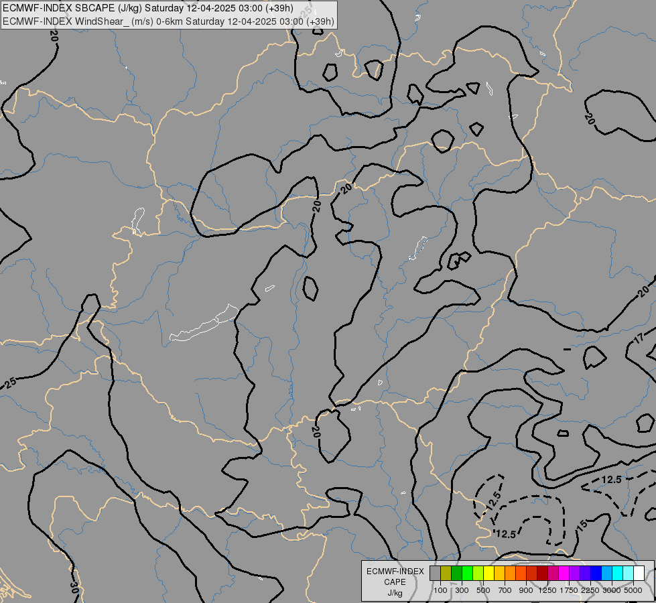Click the legend label 500

click(x=483, y=590)
